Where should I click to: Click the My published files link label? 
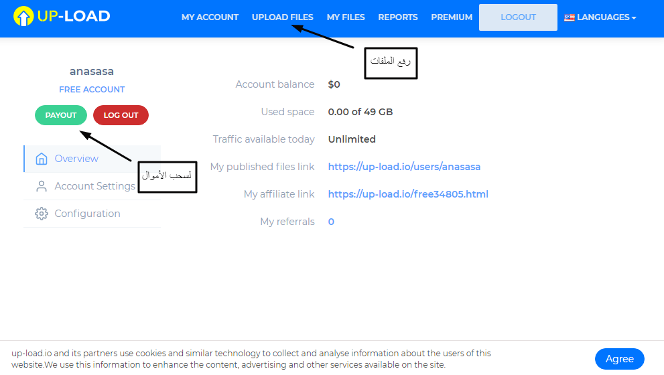pos(262,167)
